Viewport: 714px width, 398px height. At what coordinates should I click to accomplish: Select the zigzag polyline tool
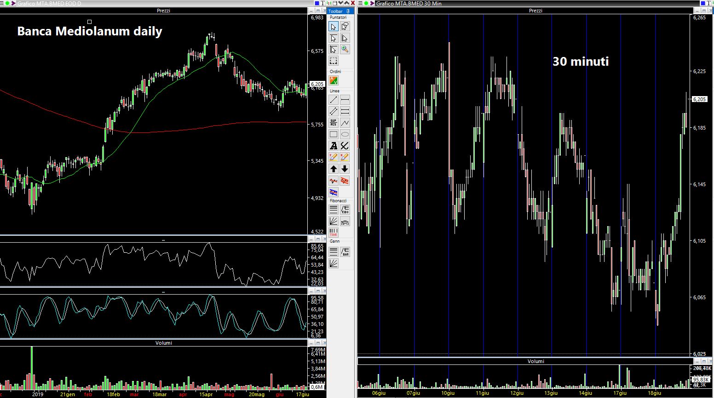345,123
